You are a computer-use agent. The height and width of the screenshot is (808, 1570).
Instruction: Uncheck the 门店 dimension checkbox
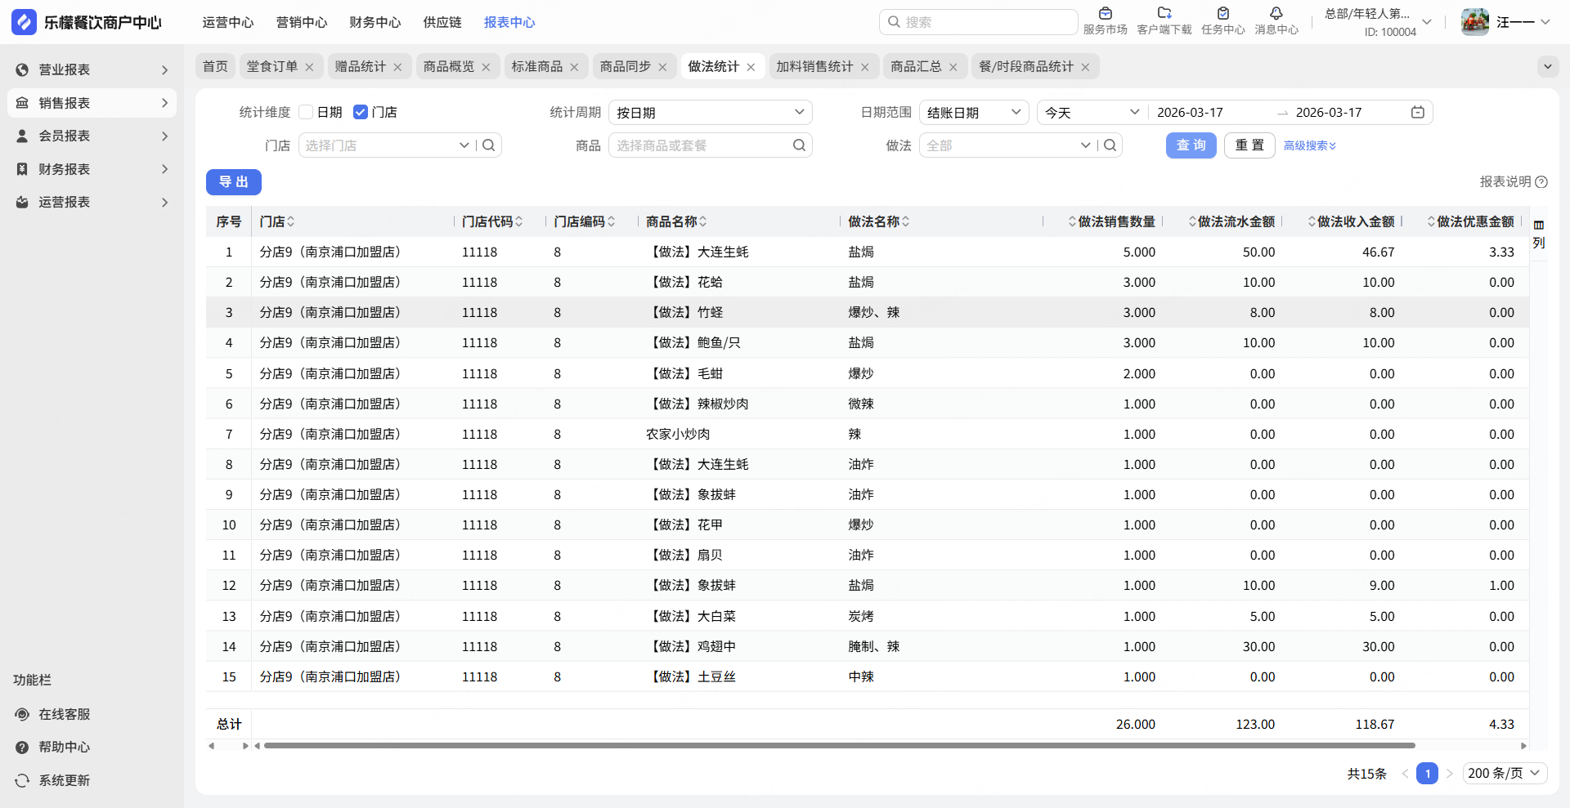coord(360,113)
